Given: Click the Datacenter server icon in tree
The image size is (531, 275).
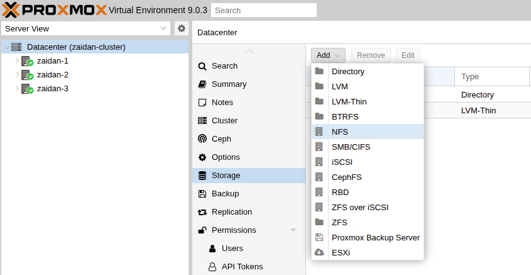Looking at the screenshot, I should tap(16, 47).
